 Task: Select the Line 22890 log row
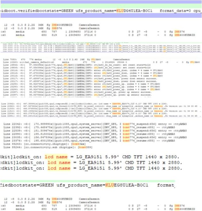click(89, 134)
